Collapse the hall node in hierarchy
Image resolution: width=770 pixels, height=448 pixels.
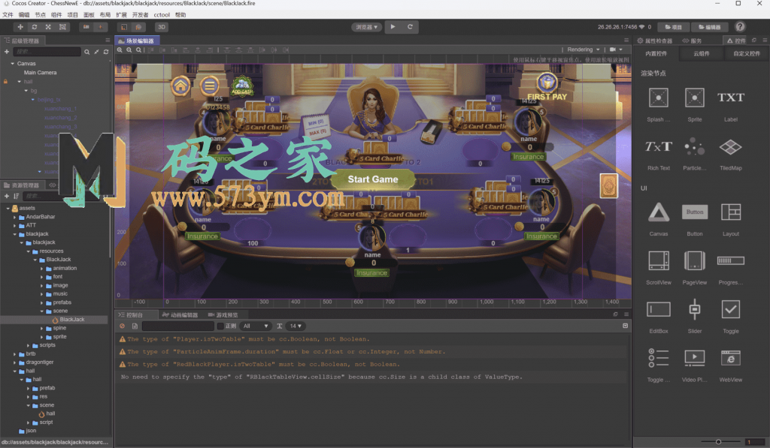(19, 81)
